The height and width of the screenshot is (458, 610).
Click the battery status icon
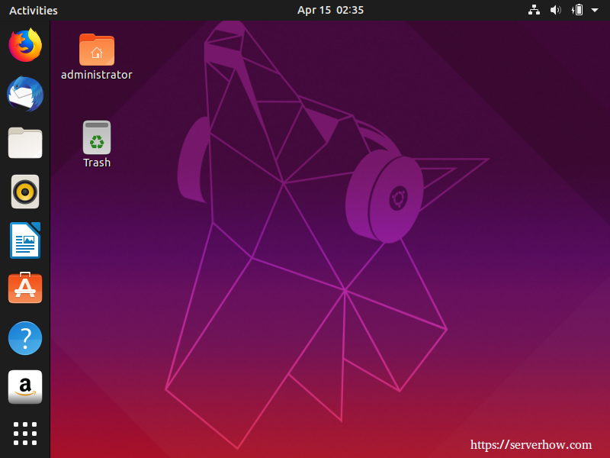pos(577,10)
